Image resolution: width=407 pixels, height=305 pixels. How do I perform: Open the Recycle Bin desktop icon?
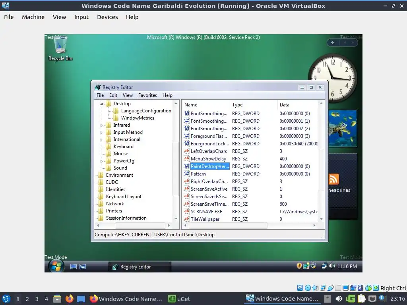(x=60, y=48)
